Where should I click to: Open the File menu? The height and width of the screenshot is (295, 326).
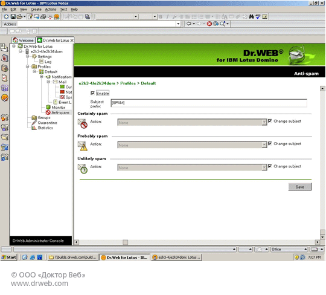[x=4, y=9]
